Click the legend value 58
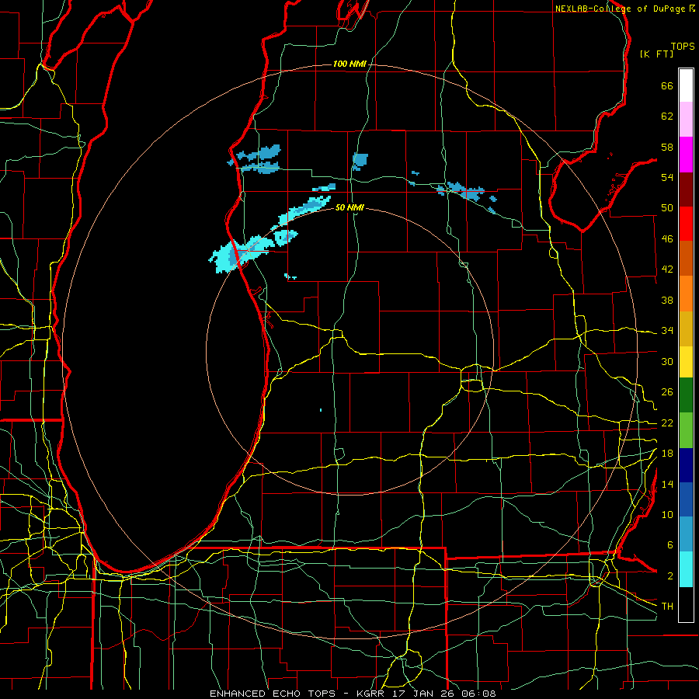This screenshot has height=699, width=699. pos(667,148)
